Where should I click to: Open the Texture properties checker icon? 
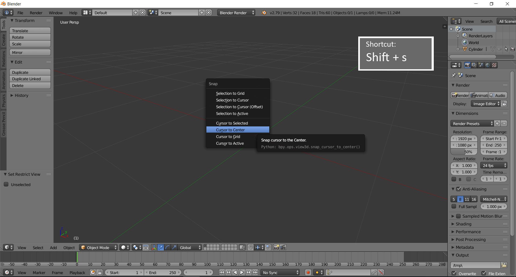494,65
